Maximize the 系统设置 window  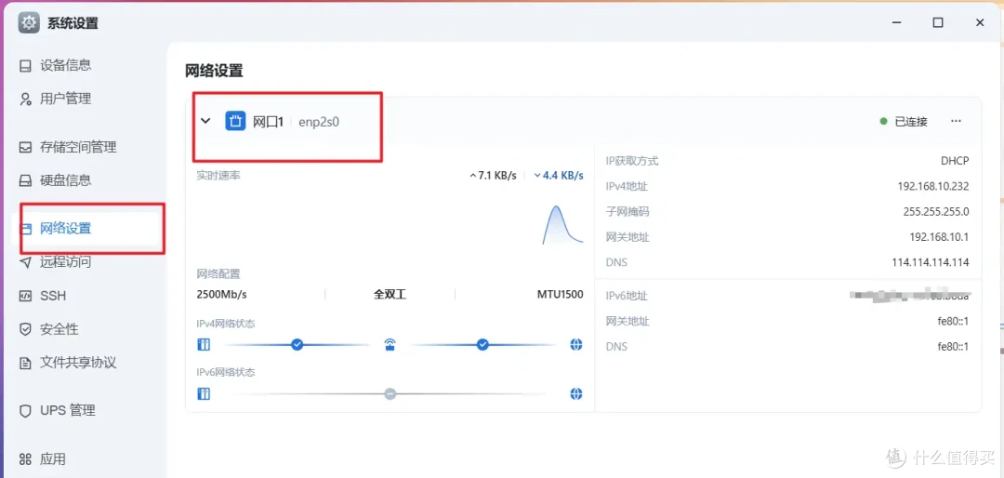937,22
